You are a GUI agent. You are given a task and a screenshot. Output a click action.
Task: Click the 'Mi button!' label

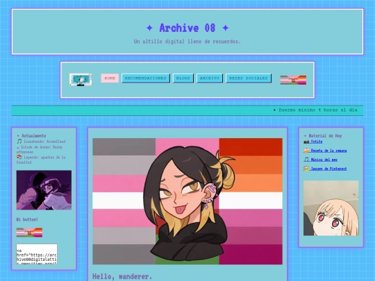(27, 219)
